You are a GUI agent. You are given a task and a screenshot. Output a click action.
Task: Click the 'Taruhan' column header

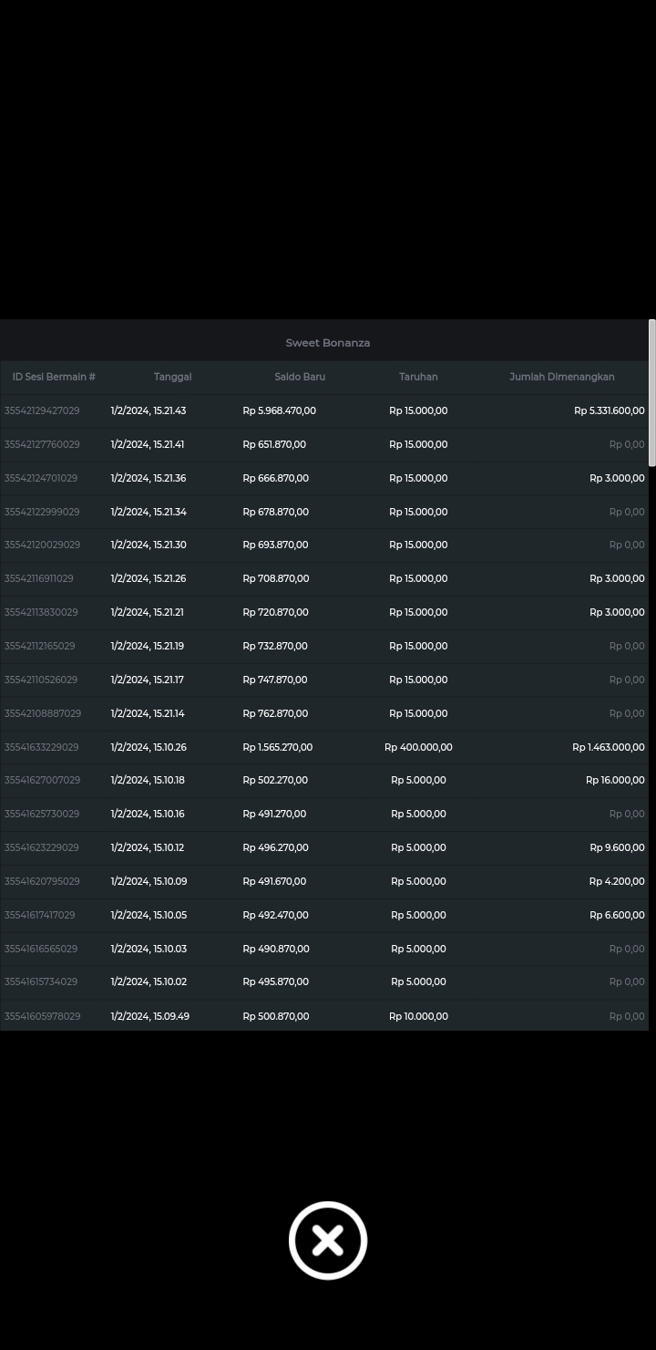pos(418,377)
